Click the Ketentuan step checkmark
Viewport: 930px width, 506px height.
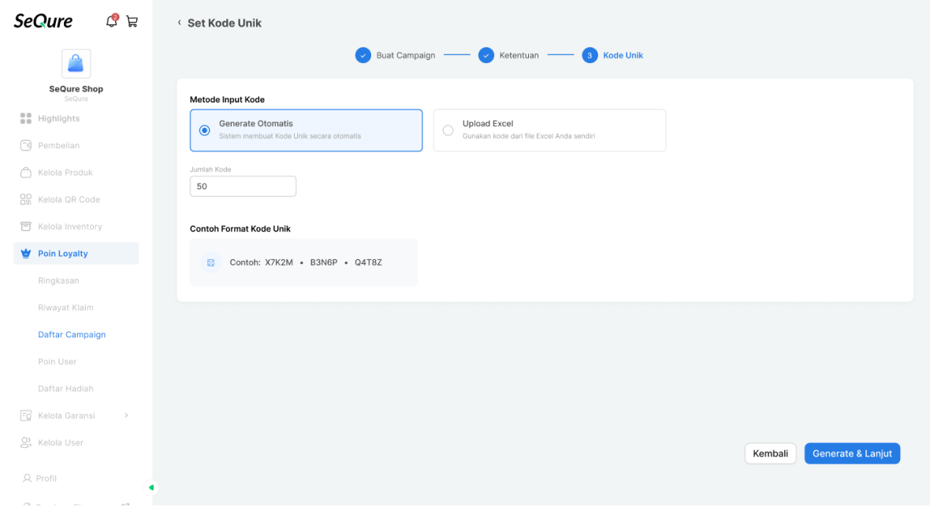(486, 55)
